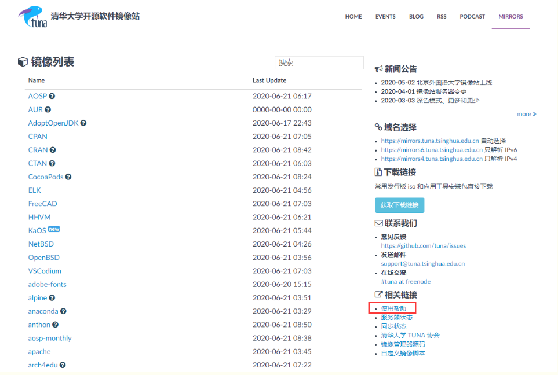Open mirrors4.tuna.tsinghua.edu.cn IPv4 link

click(432, 159)
